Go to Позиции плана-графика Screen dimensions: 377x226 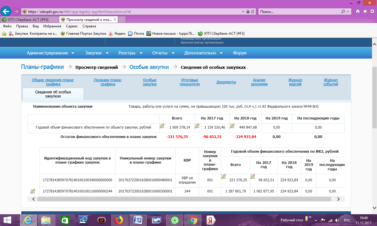point(108,82)
